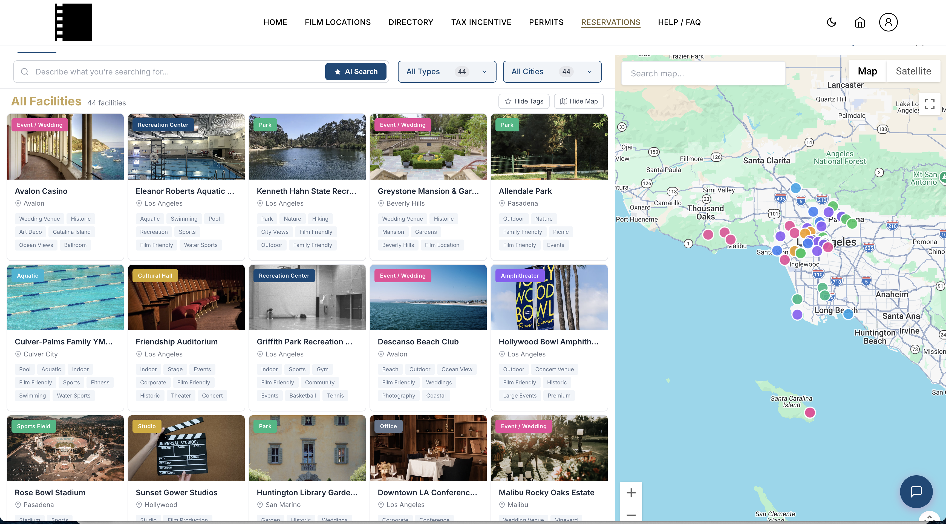Open TAX INCENTIVE page
Viewport: 946px width, 524px height.
pos(481,22)
